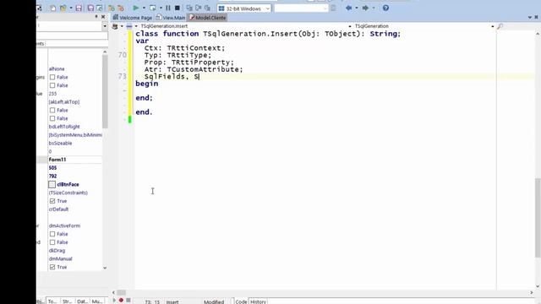The image size is (541, 304).
Task: Open the dropdown arrow next to the Open file icon
Action: tap(71, 8)
